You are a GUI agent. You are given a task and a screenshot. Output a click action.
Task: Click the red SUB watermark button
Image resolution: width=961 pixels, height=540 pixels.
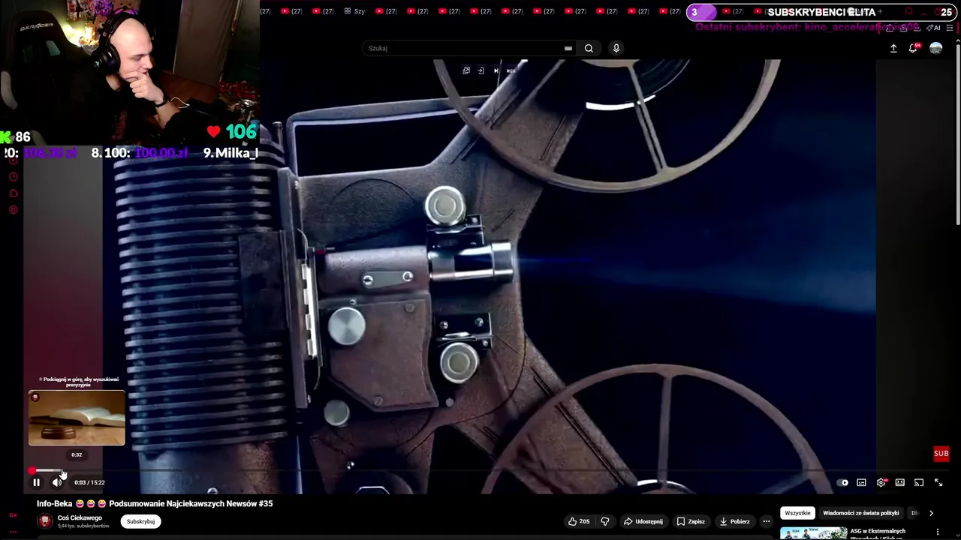(941, 453)
